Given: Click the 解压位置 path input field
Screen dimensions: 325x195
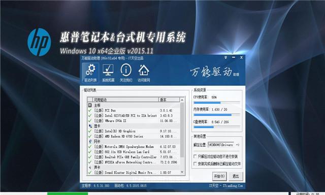Looking at the screenshot, I should pos(221,145).
